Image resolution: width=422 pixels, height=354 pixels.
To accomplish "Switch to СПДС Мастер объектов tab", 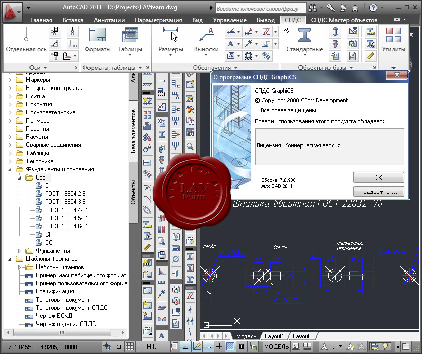I will 344,20.
